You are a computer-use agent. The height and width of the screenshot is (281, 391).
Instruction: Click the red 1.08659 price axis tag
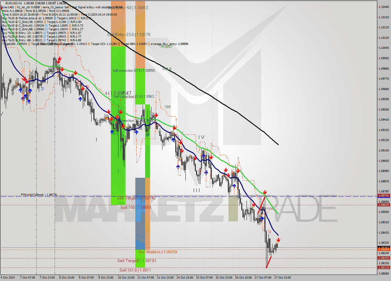click(x=384, y=205)
